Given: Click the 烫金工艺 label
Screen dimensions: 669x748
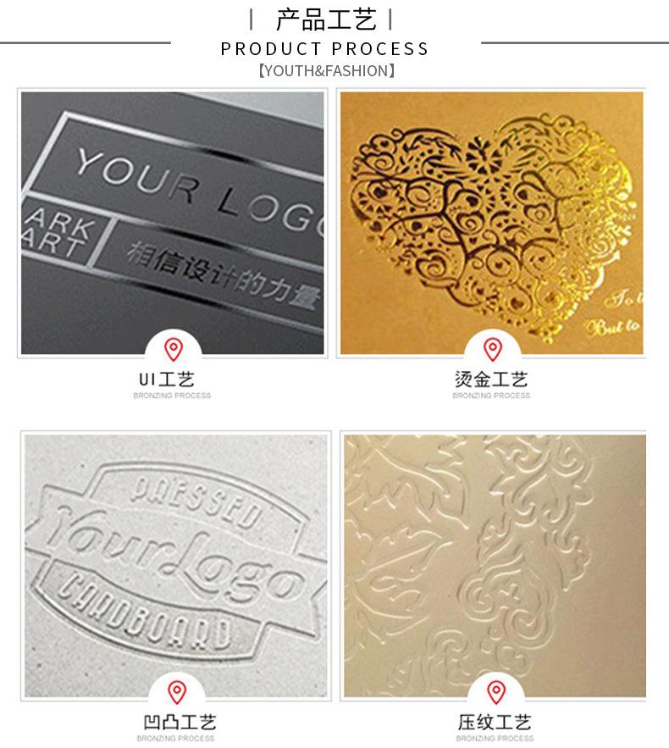Looking at the screenshot, I should pos(491,380).
